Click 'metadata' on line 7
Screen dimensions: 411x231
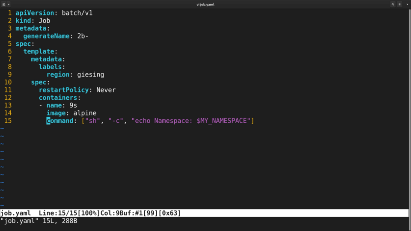[46, 59]
